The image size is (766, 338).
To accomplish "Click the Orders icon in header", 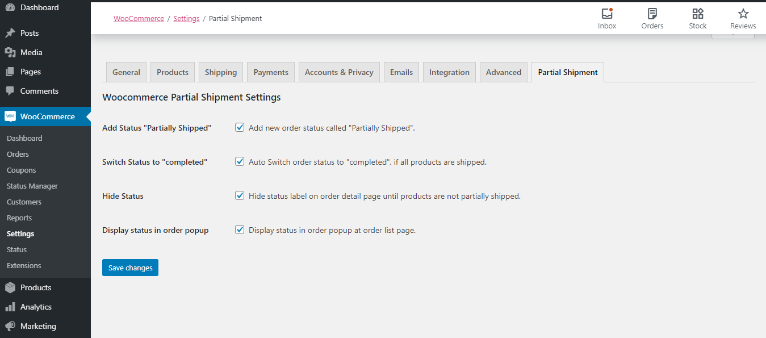I will (652, 14).
